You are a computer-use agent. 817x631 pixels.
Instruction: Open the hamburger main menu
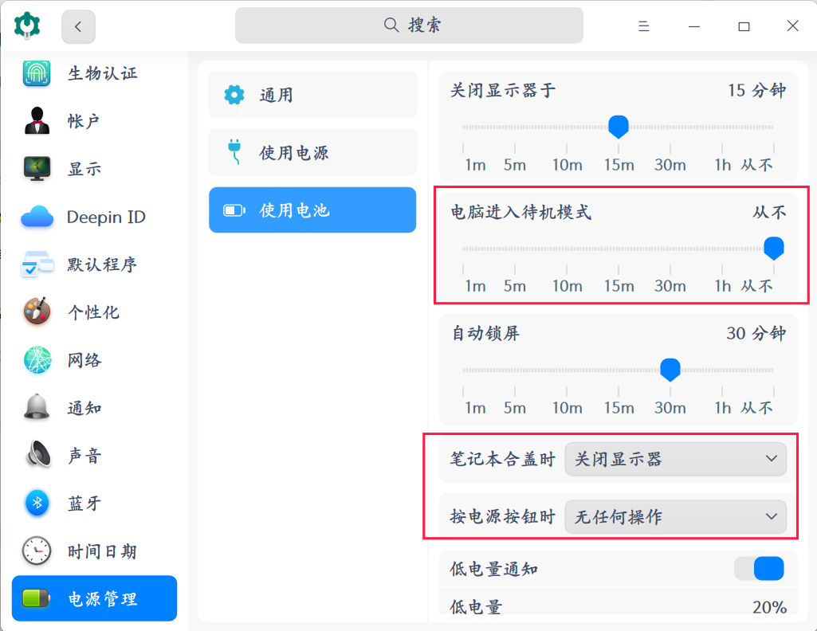644,26
